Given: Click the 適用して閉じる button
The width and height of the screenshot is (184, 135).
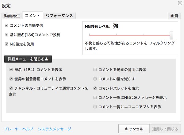Looking at the screenshot, I should (x=165, y=129).
